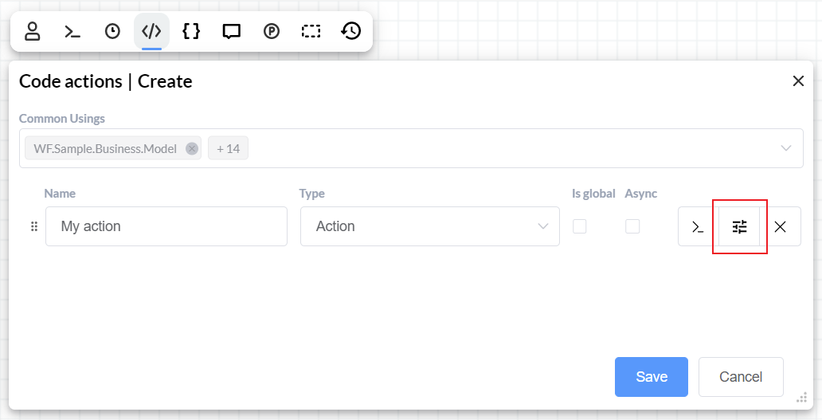822x420 pixels.
Task: Enable the Is global checkbox
Action: [x=580, y=226]
